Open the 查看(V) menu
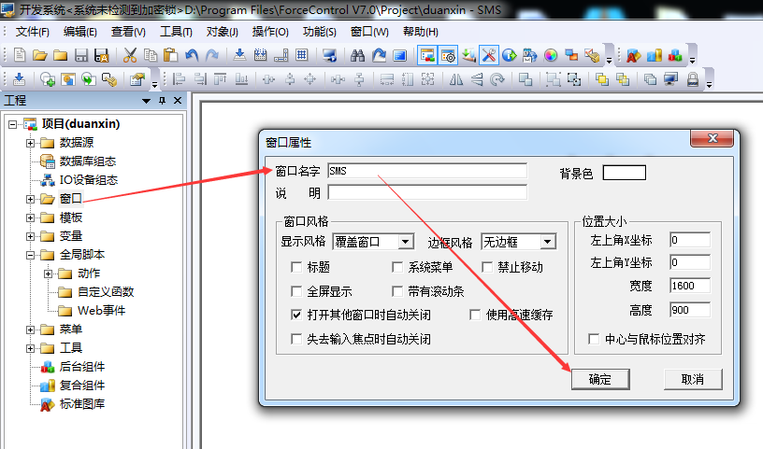763x449 pixels. (128, 32)
